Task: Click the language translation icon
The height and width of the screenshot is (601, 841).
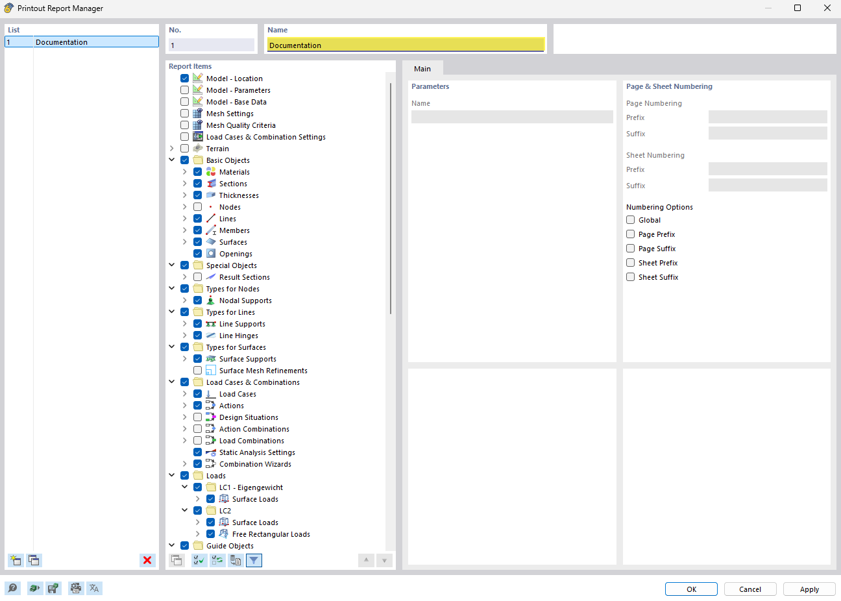Action: (94, 588)
